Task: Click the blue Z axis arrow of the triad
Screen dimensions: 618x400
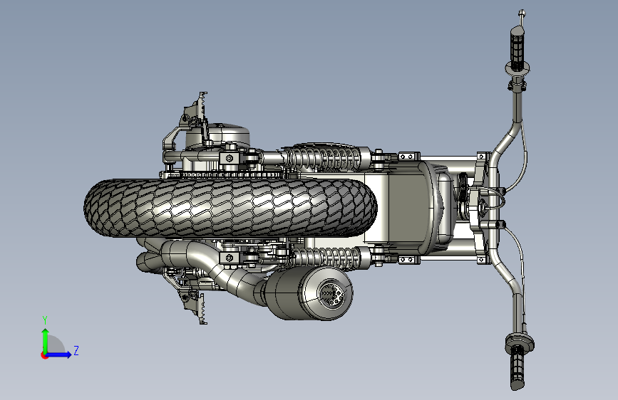Action: (x=59, y=354)
